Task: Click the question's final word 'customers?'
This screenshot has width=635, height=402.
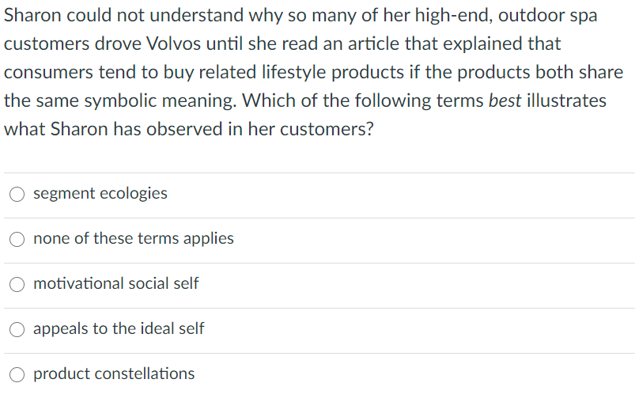Action: coord(327,129)
